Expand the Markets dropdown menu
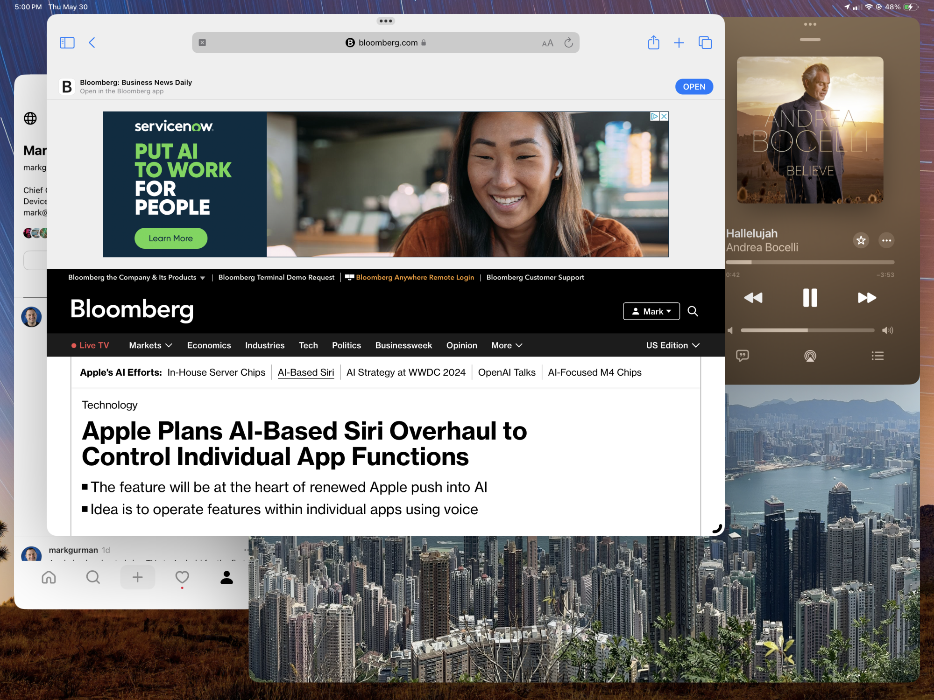Screen dimensions: 934x700 click(150, 345)
